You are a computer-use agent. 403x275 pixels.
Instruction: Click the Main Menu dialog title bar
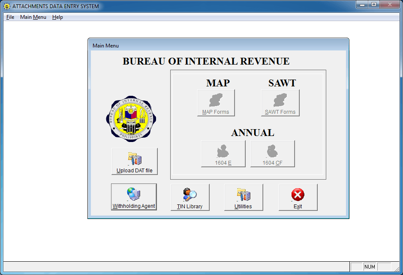218,45
